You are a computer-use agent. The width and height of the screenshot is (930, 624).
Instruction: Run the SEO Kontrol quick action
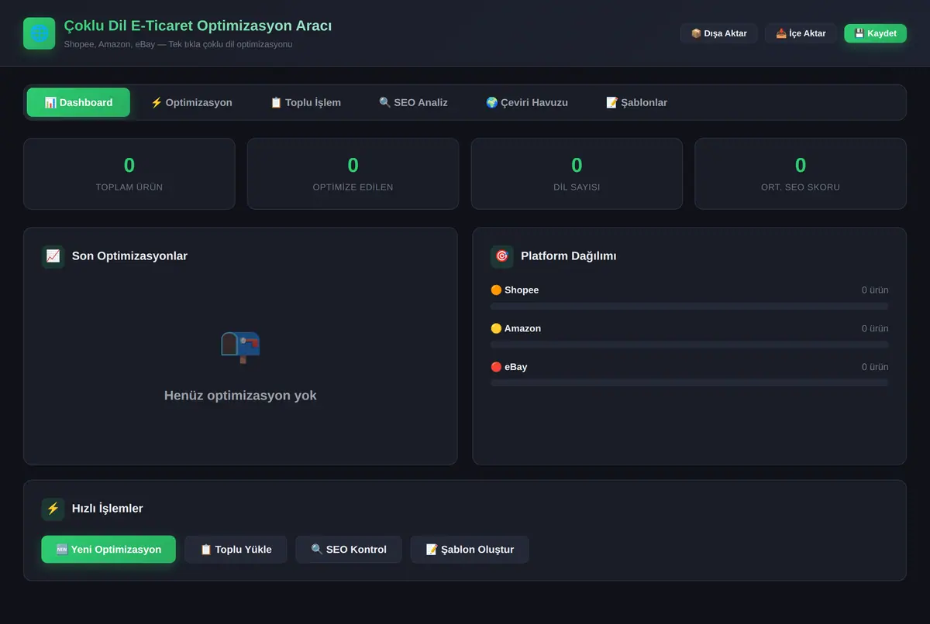tap(349, 550)
